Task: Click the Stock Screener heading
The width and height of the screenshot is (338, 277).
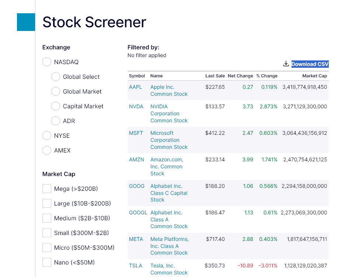Action: 94,22
